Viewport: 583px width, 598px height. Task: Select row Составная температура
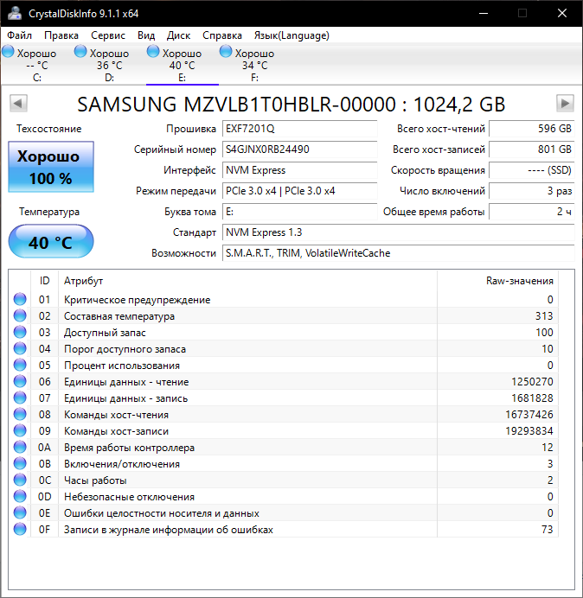tap(284, 315)
